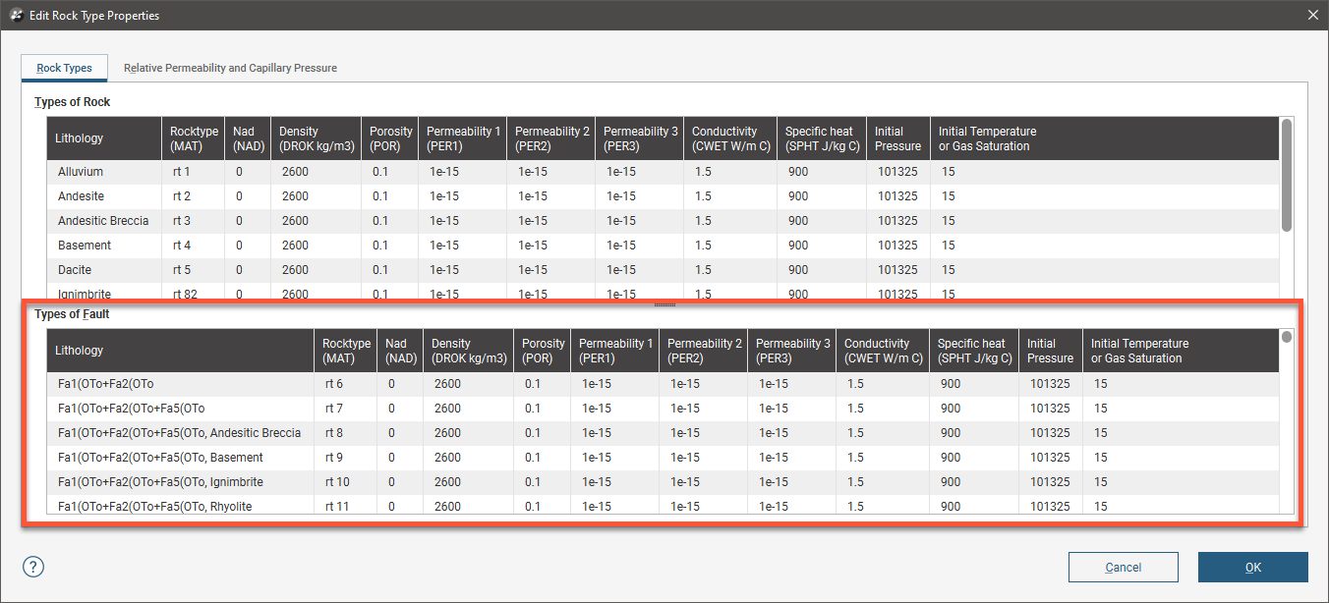
Task: Click the splitter handle between rock and fault tables
Action: [x=664, y=304]
